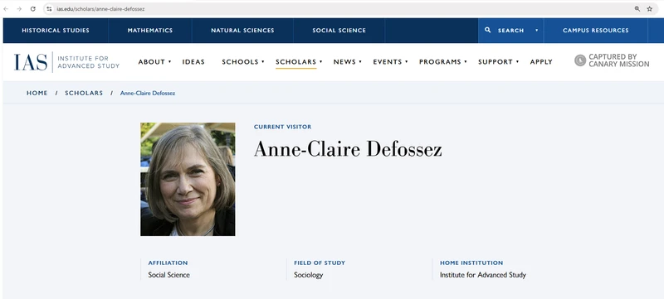This screenshot has width=664, height=299.
Task: Open the News menu
Action: pos(344,61)
